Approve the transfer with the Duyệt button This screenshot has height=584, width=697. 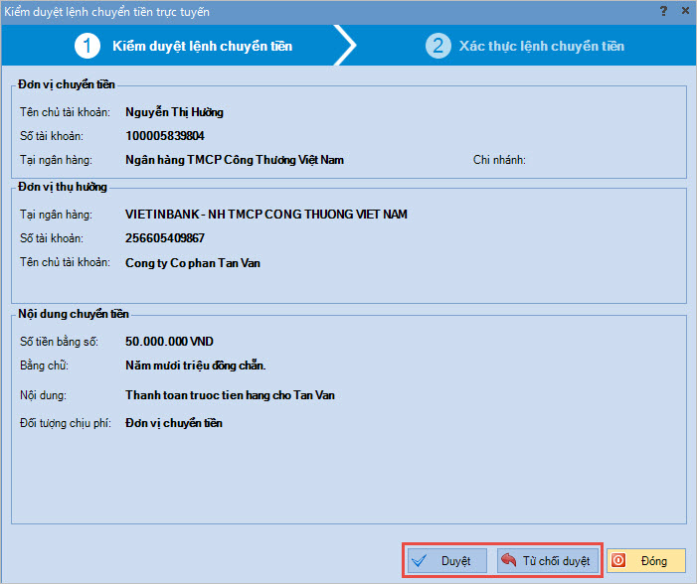[446, 560]
